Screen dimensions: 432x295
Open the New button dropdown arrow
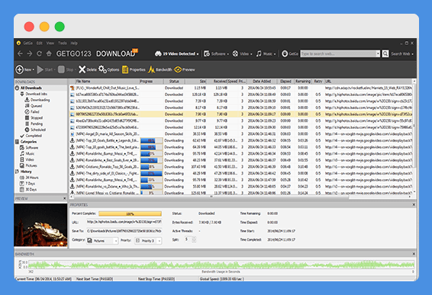tap(34, 70)
